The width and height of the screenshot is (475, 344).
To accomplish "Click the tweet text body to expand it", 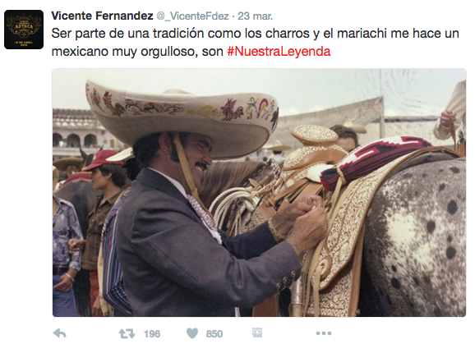I will click(256, 43).
